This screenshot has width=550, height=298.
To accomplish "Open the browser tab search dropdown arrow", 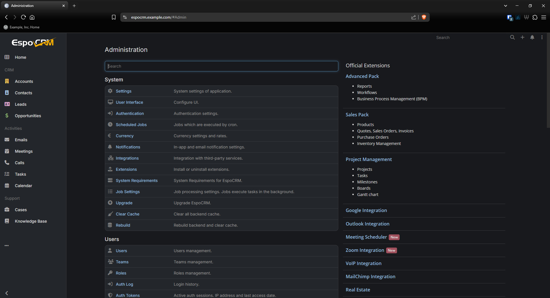I will click(505, 6).
